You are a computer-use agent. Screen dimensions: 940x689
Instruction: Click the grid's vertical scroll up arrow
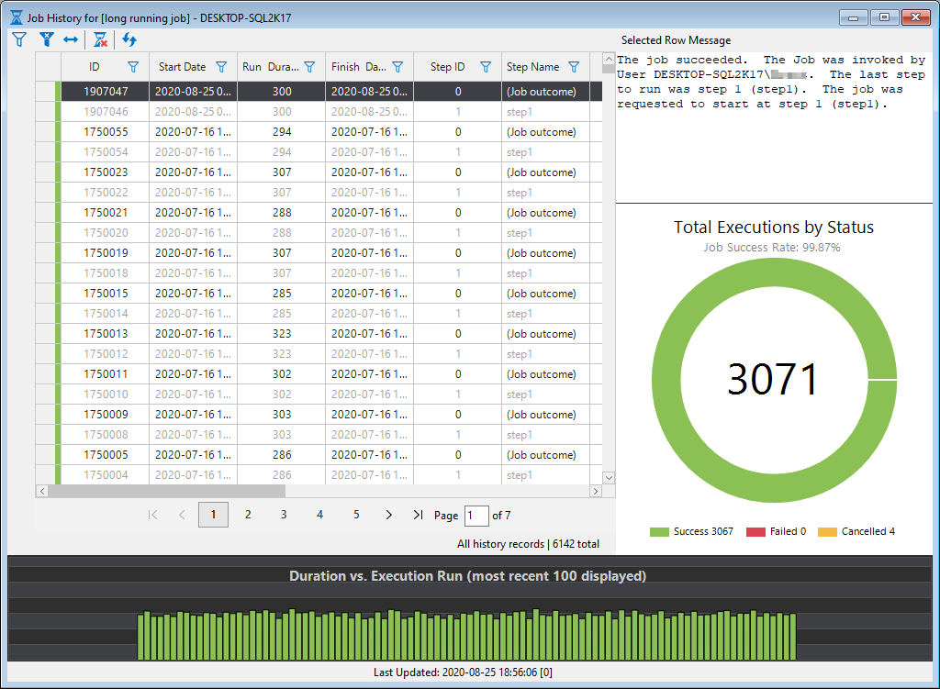coord(610,60)
